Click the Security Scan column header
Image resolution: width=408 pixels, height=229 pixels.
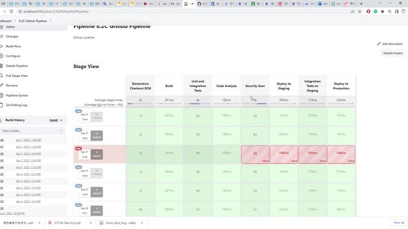point(255,86)
